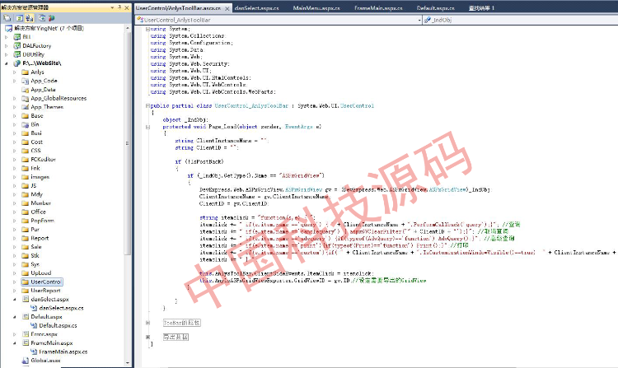The width and height of the screenshot is (618, 368).
Task: Collapse the Page_Load method outline
Action: 147,127
